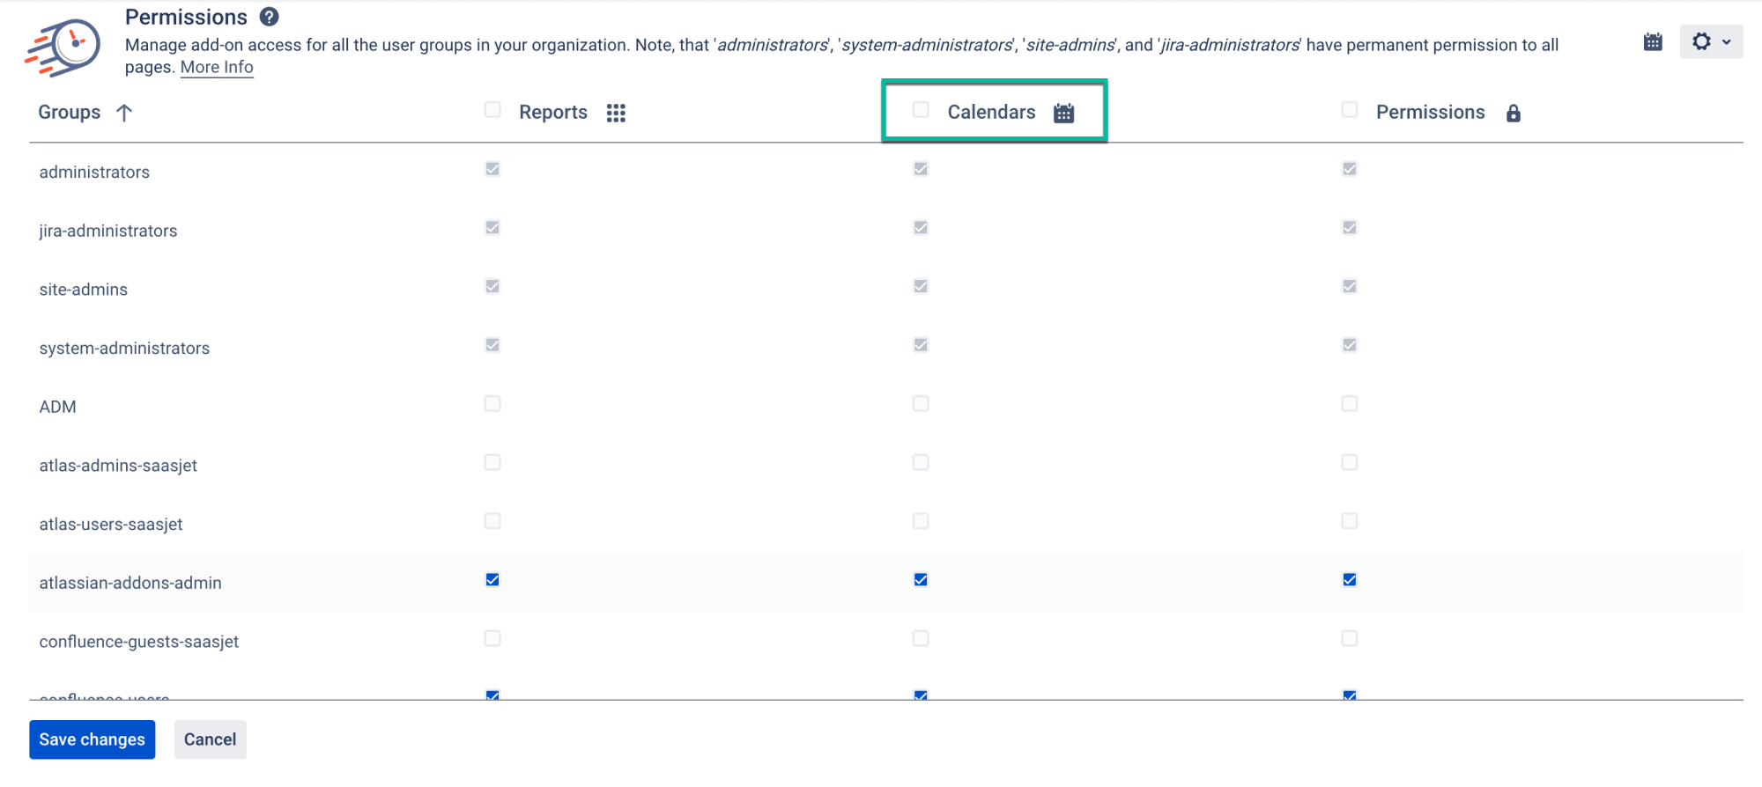1762x787 pixels.
Task: Click the Groups column header
Action: 70,113
